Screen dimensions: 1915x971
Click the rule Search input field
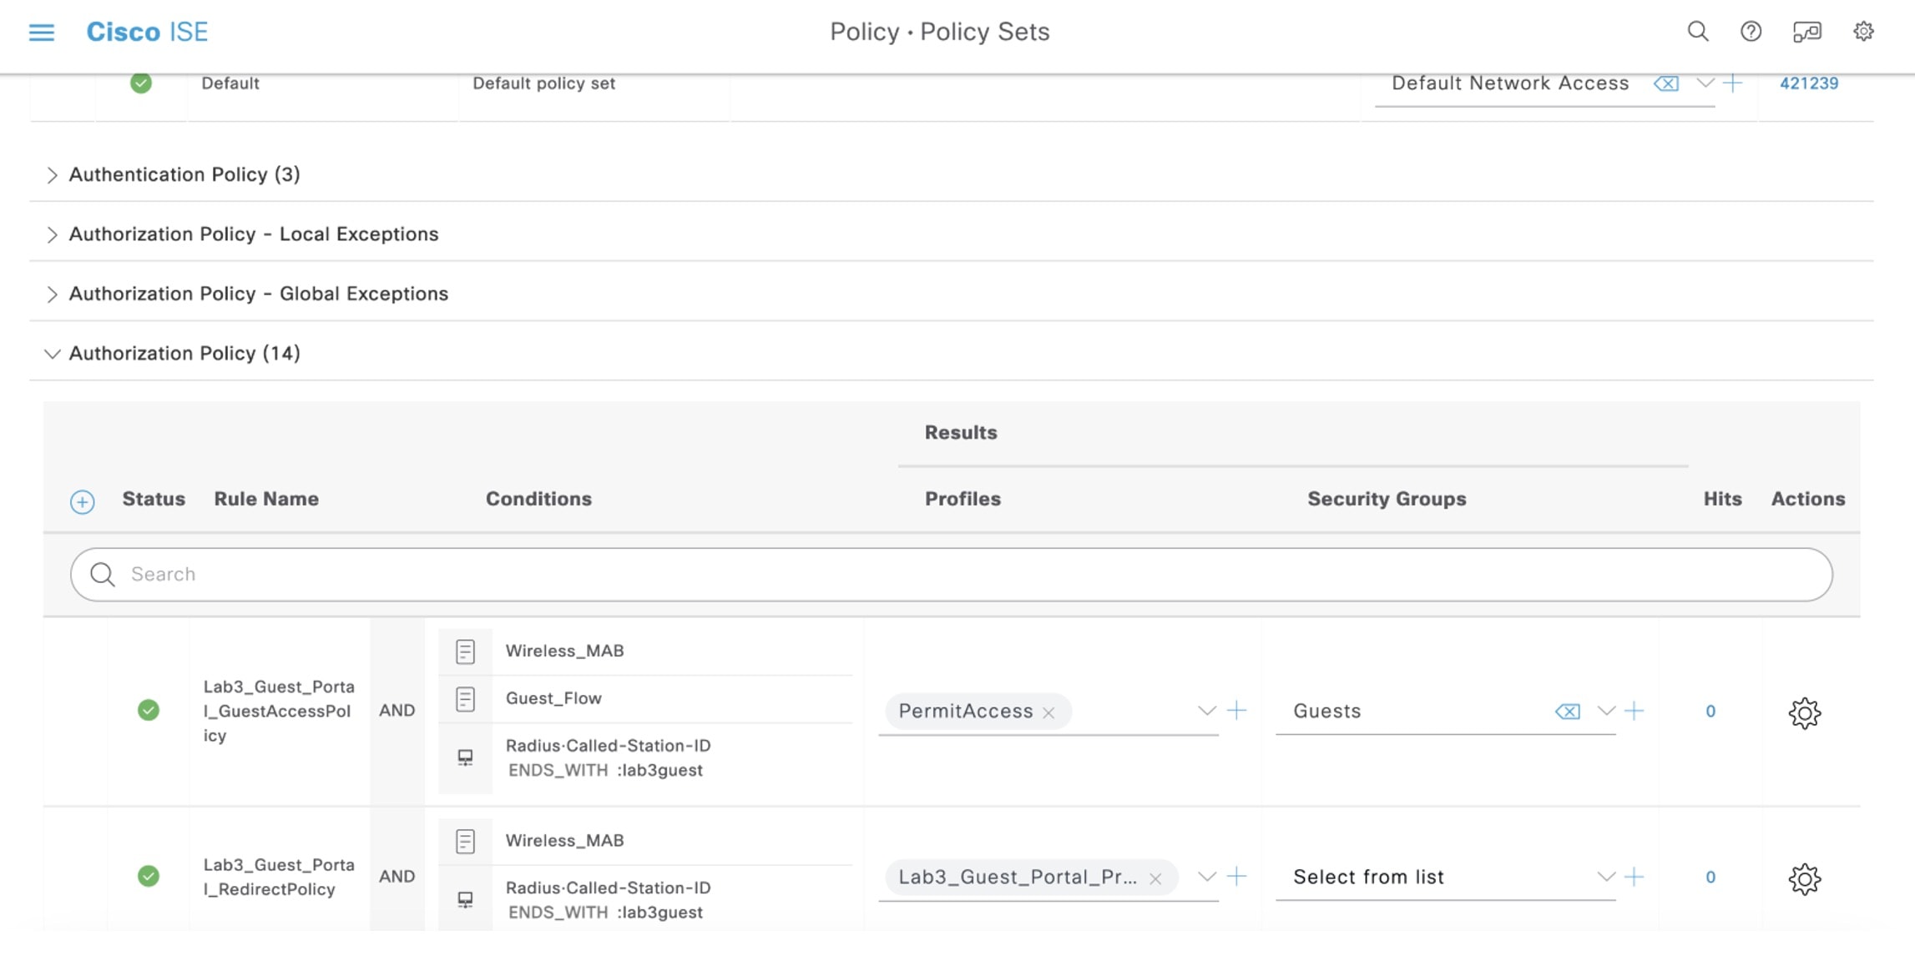coord(952,575)
